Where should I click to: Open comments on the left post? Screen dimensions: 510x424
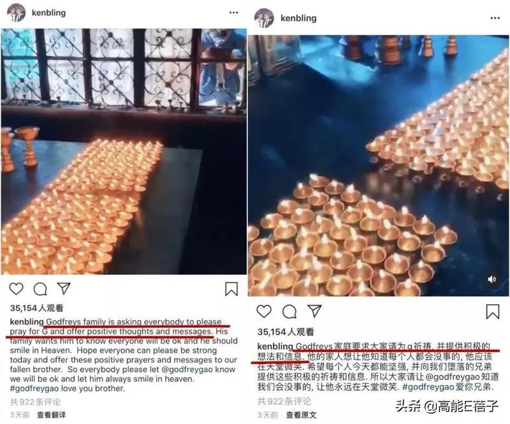[x=40, y=289]
